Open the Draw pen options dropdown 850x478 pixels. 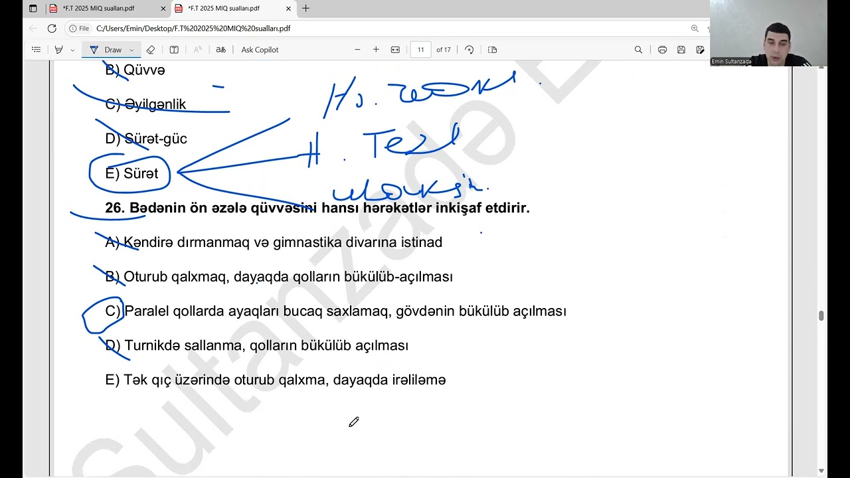131,50
